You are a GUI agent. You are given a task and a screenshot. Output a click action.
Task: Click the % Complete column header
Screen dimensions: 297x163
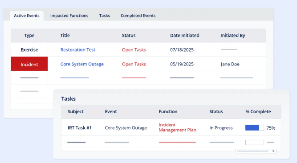click(x=258, y=112)
